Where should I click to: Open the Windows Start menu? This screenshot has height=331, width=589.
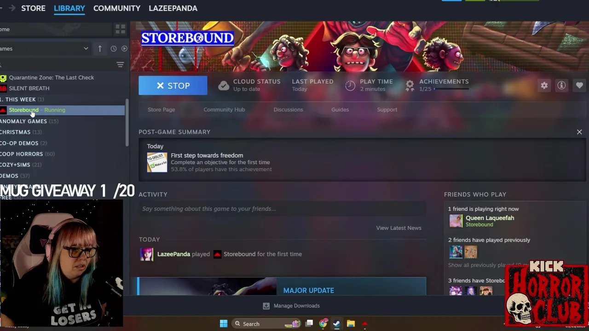(224, 324)
